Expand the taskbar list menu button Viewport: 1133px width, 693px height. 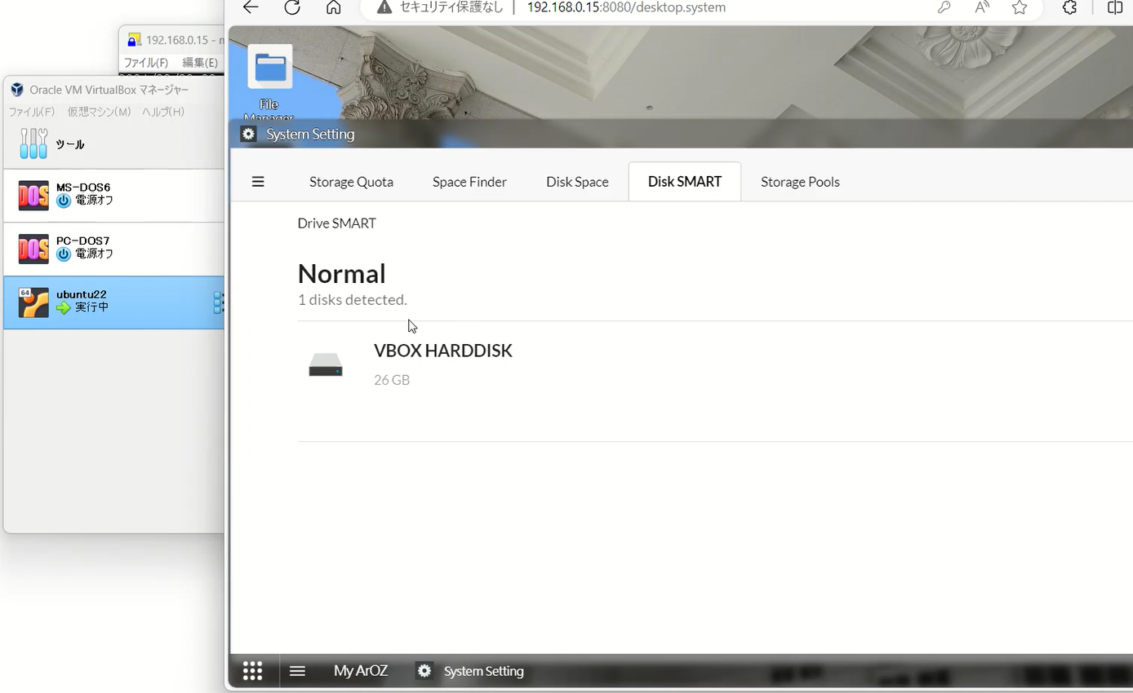297,671
